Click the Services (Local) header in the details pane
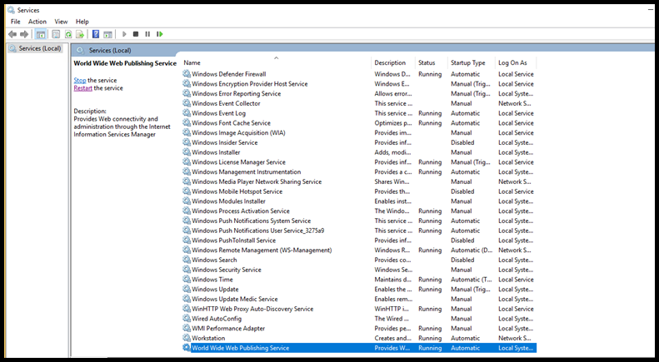 pyautogui.click(x=110, y=51)
